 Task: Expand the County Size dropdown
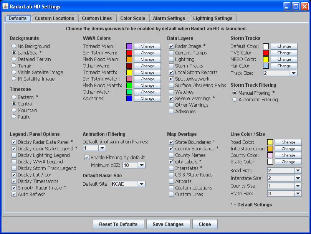(284, 186)
